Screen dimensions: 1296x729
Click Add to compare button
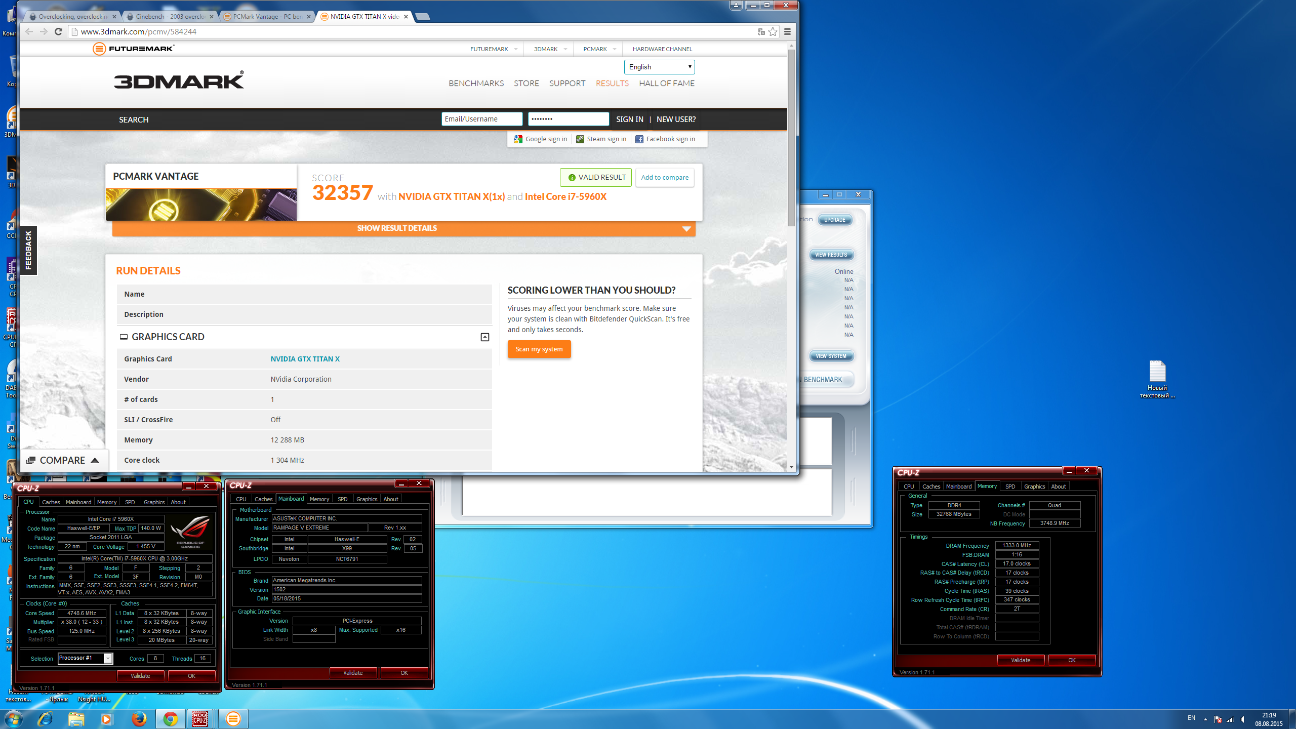[665, 178]
